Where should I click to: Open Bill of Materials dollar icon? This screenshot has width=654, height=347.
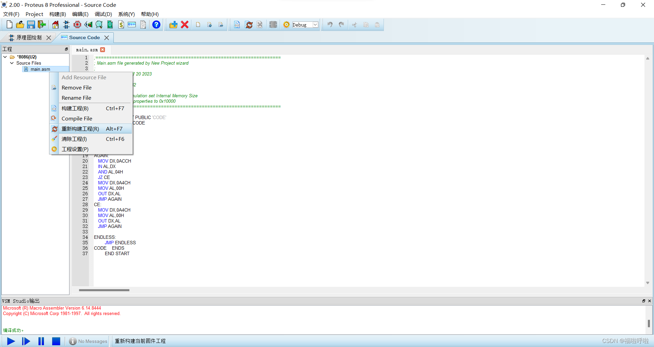click(x=121, y=24)
